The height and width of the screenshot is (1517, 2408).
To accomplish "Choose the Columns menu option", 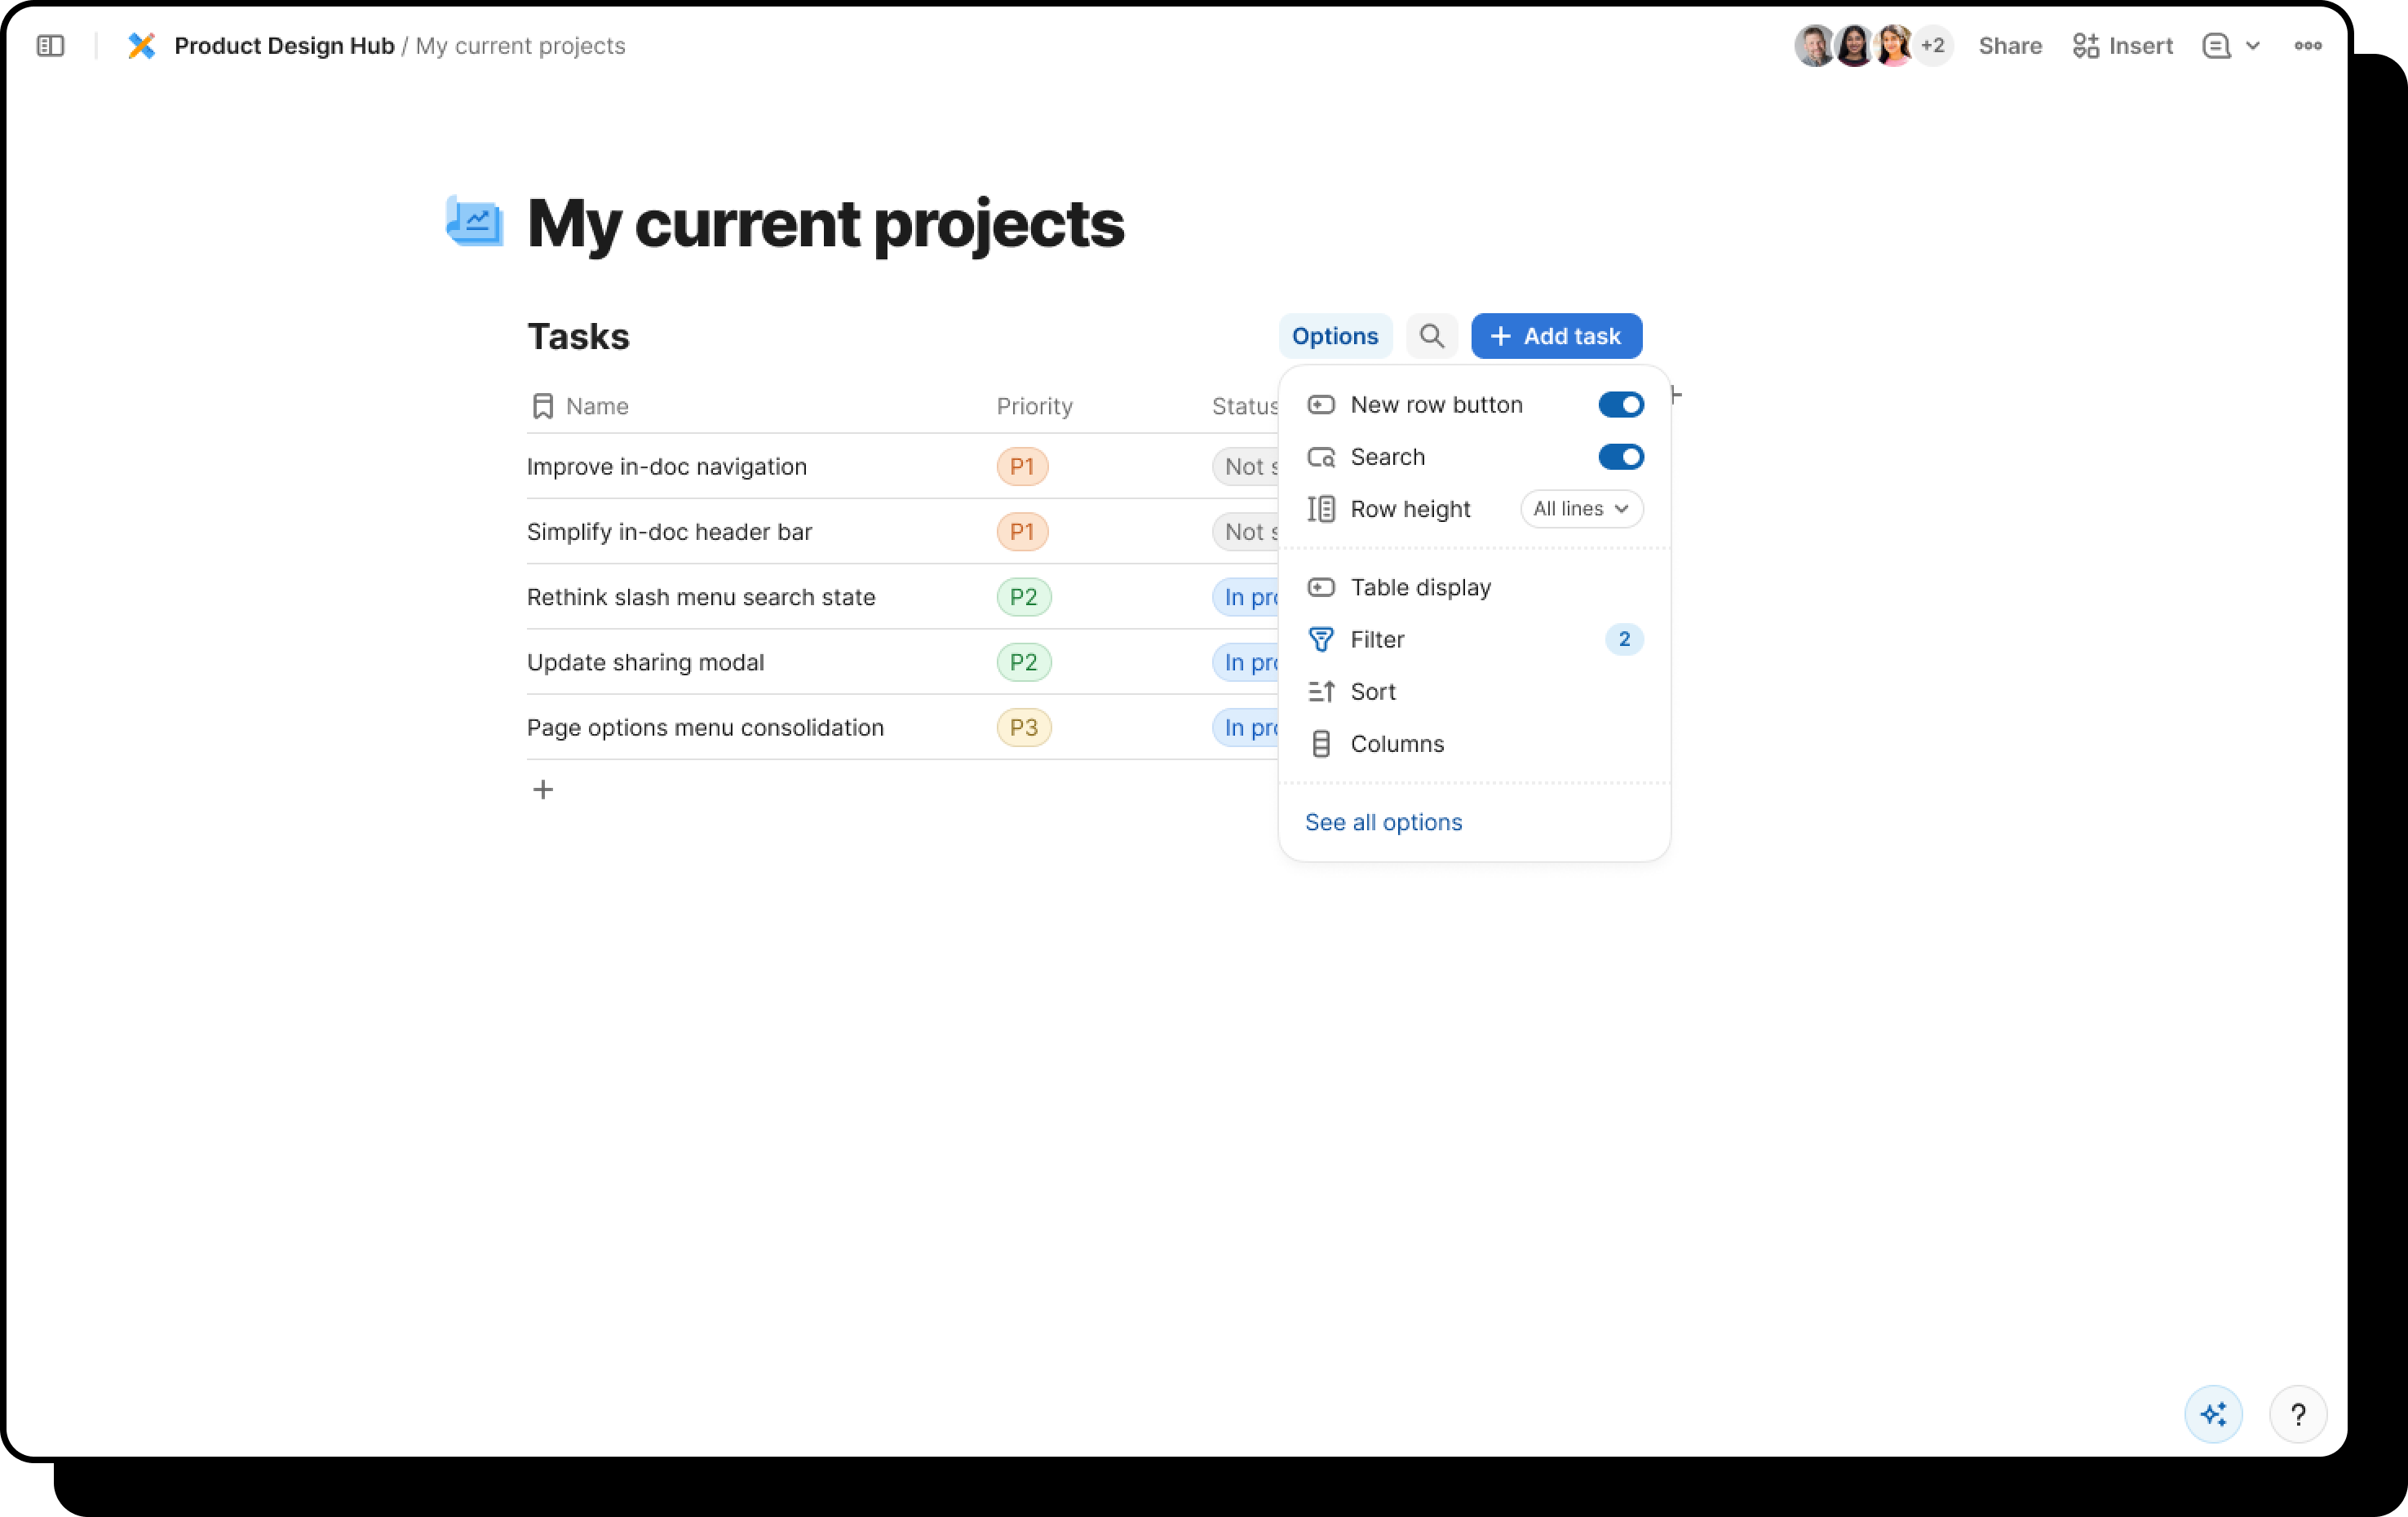I will [1396, 744].
